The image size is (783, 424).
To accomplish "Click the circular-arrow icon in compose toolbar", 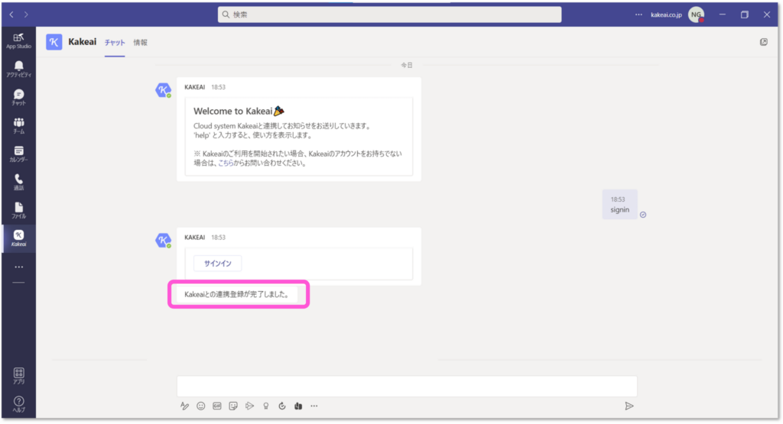I will (282, 406).
